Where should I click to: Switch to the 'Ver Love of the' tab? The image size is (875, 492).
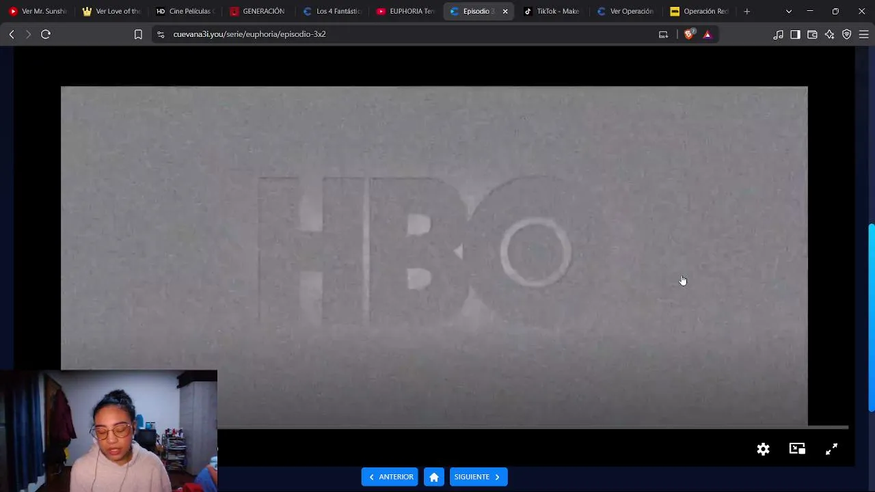(111, 11)
